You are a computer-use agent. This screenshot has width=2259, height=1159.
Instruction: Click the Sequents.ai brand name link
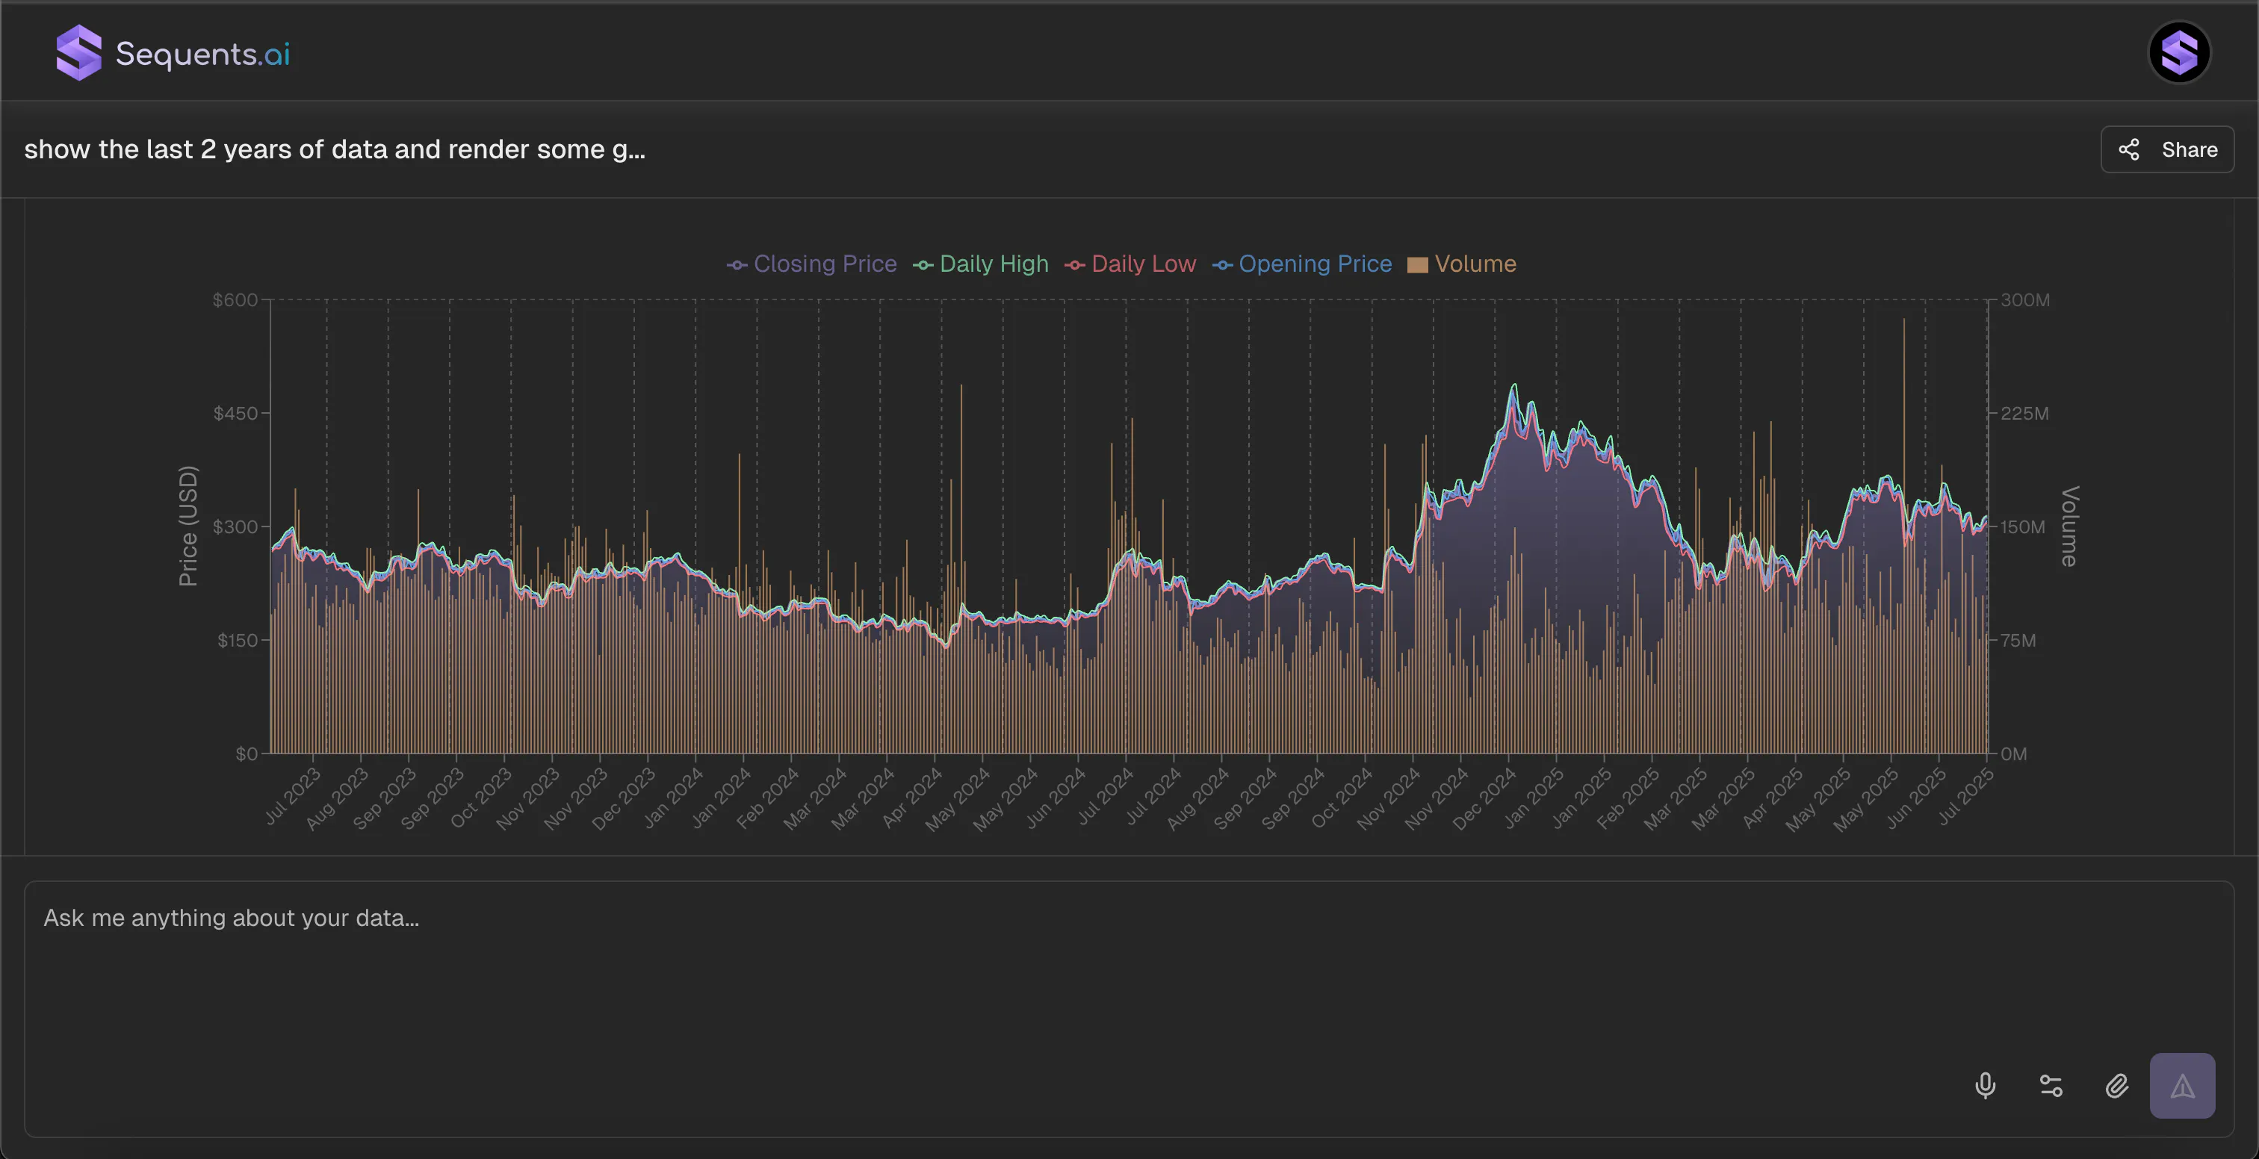coord(202,54)
